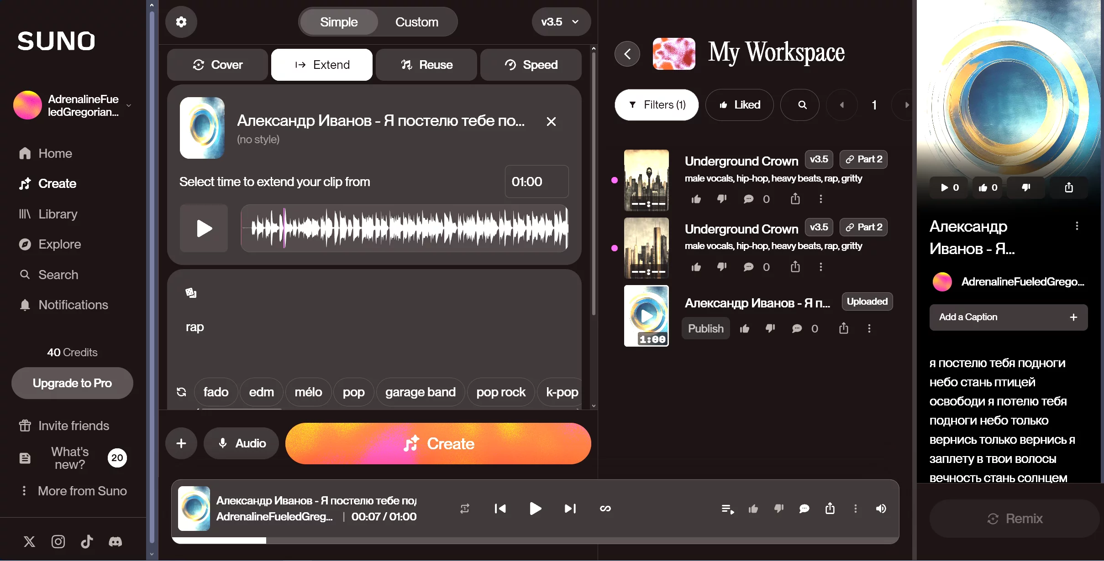This screenshot has height=561, width=1104.
Task: Remove the selected clip with the X icon
Action: (x=551, y=121)
